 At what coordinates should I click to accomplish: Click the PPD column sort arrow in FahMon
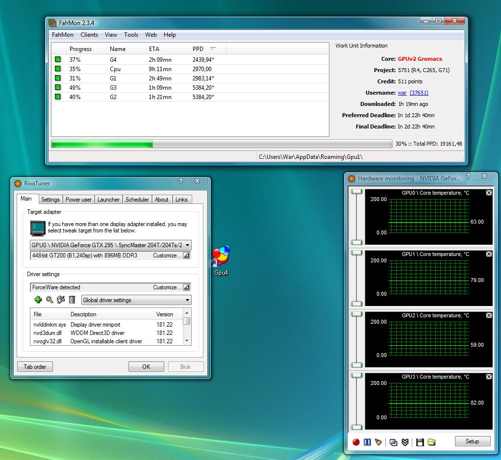(x=213, y=49)
